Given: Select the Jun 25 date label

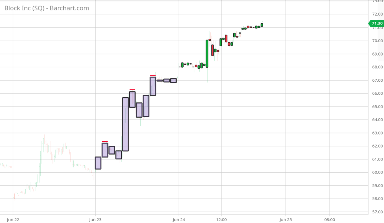Looking at the screenshot, I should 286,220.
